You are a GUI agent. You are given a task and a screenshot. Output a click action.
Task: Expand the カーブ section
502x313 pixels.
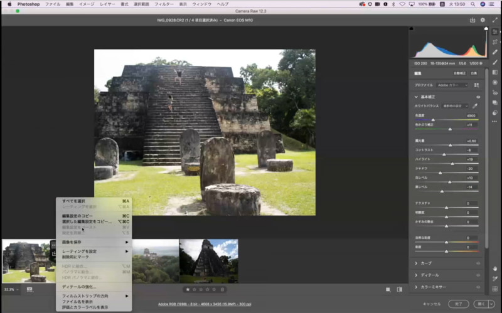(416, 263)
